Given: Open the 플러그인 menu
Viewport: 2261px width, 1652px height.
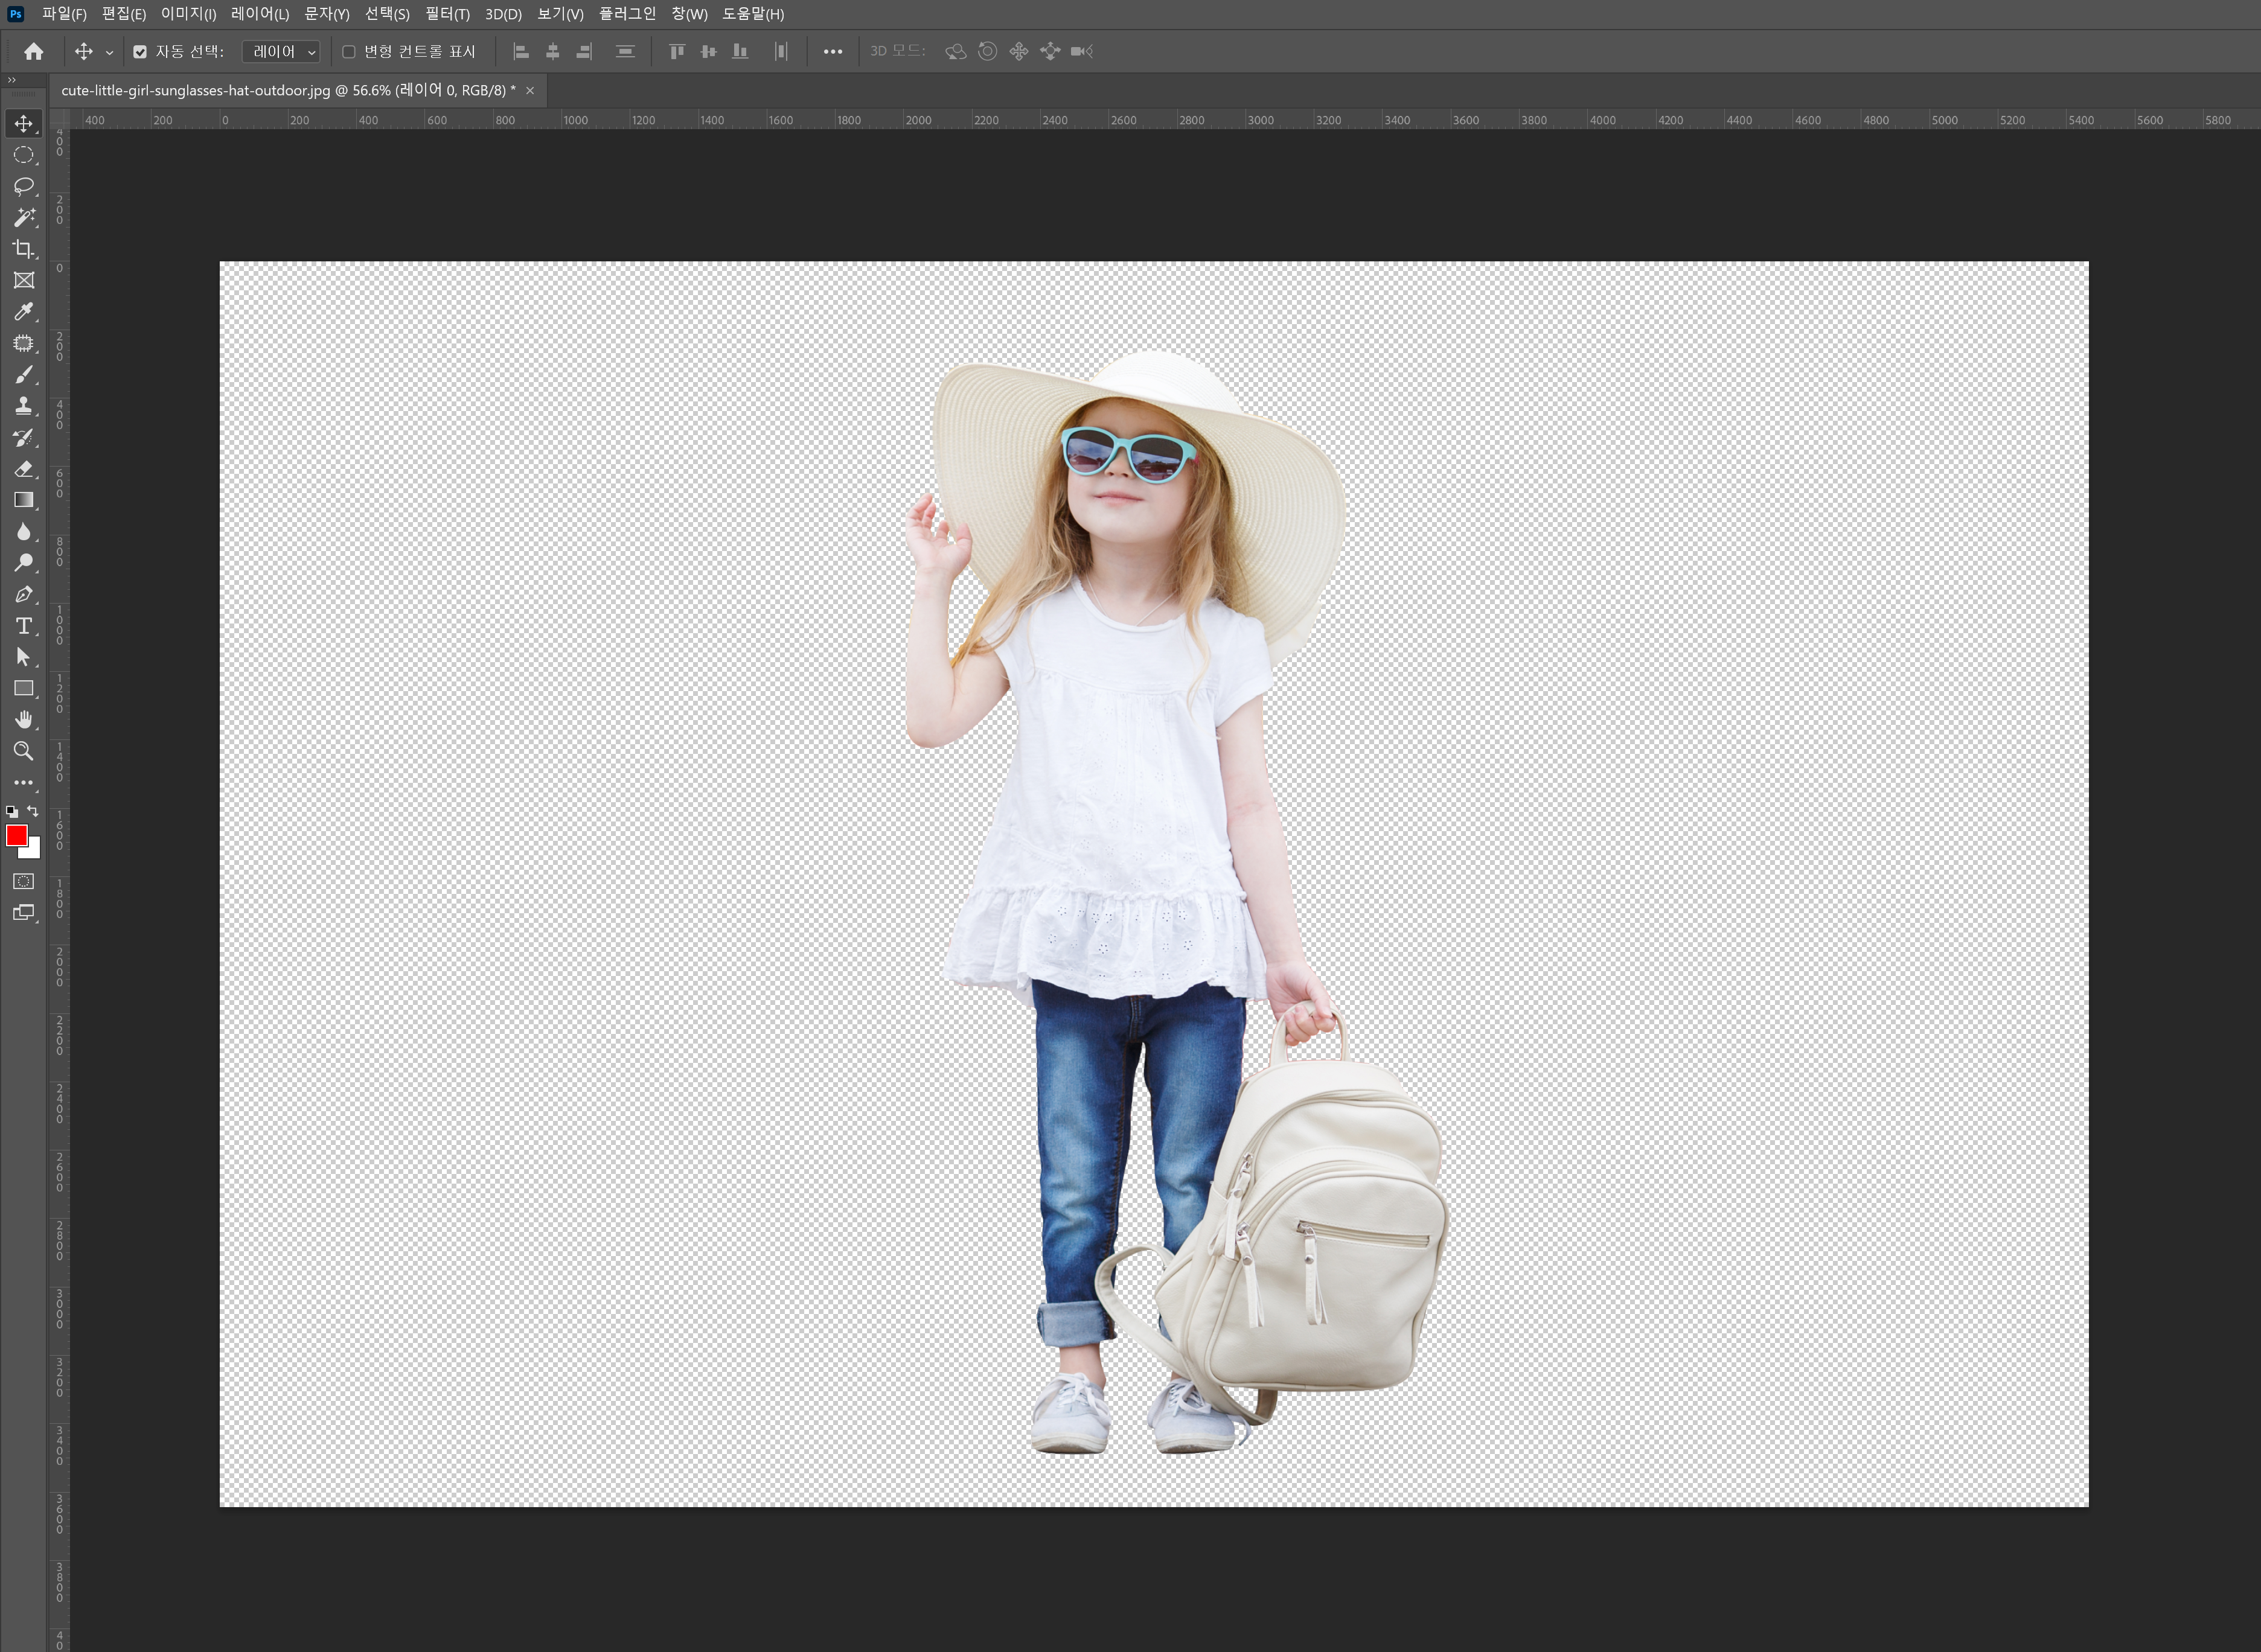Looking at the screenshot, I should (627, 14).
